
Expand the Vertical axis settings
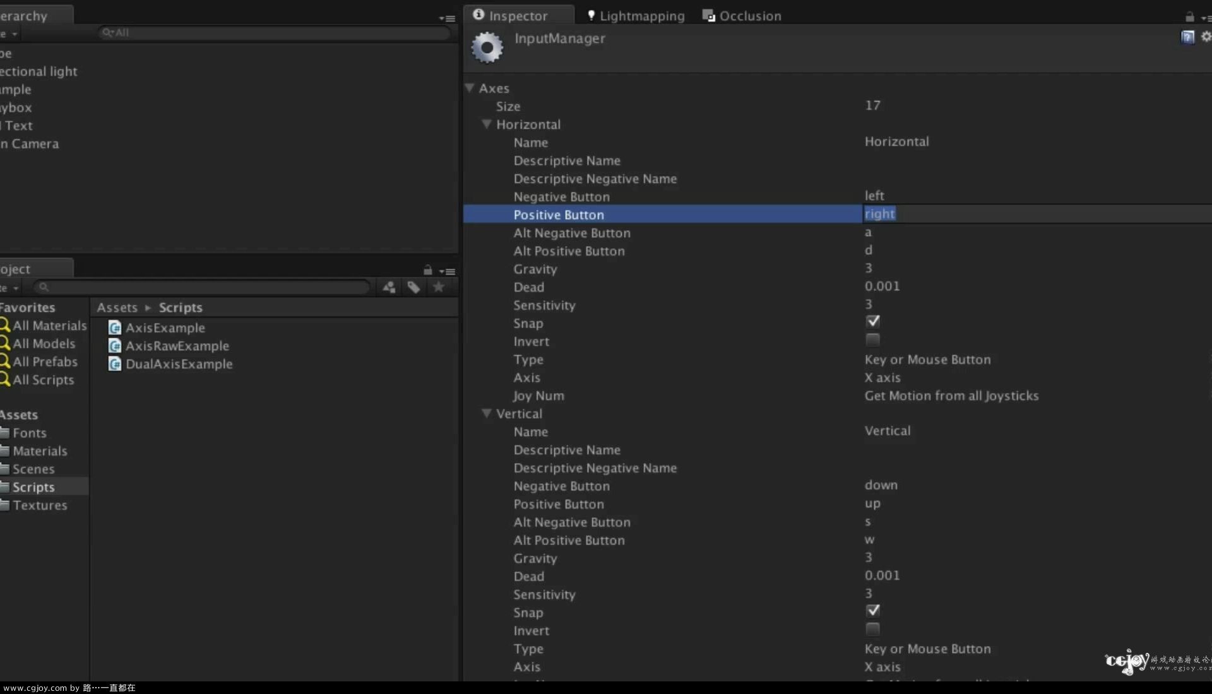(485, 414)
